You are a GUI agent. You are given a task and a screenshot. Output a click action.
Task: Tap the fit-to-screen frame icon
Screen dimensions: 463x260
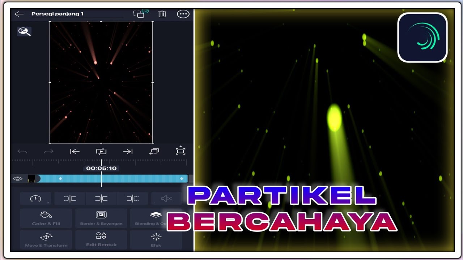click(180, 151)
